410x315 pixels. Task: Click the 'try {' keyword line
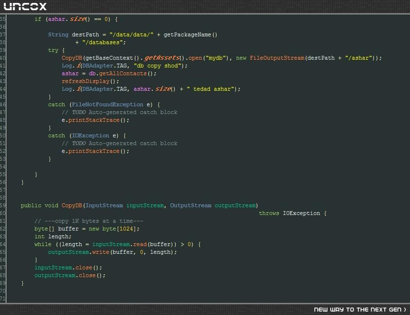click(x=56, y=50)
